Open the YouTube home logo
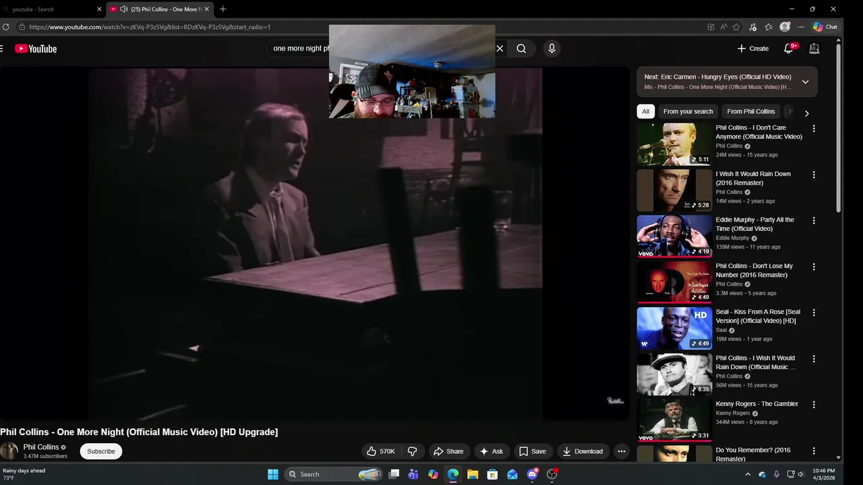Image resolution: width=863 pixels, height=485 pixels. click(x=36, y=48)
